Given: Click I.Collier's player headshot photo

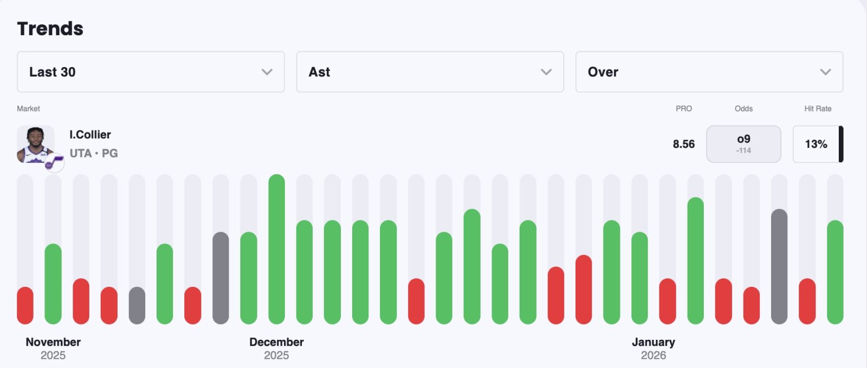Looking at the screenshot, I should 35,143.
